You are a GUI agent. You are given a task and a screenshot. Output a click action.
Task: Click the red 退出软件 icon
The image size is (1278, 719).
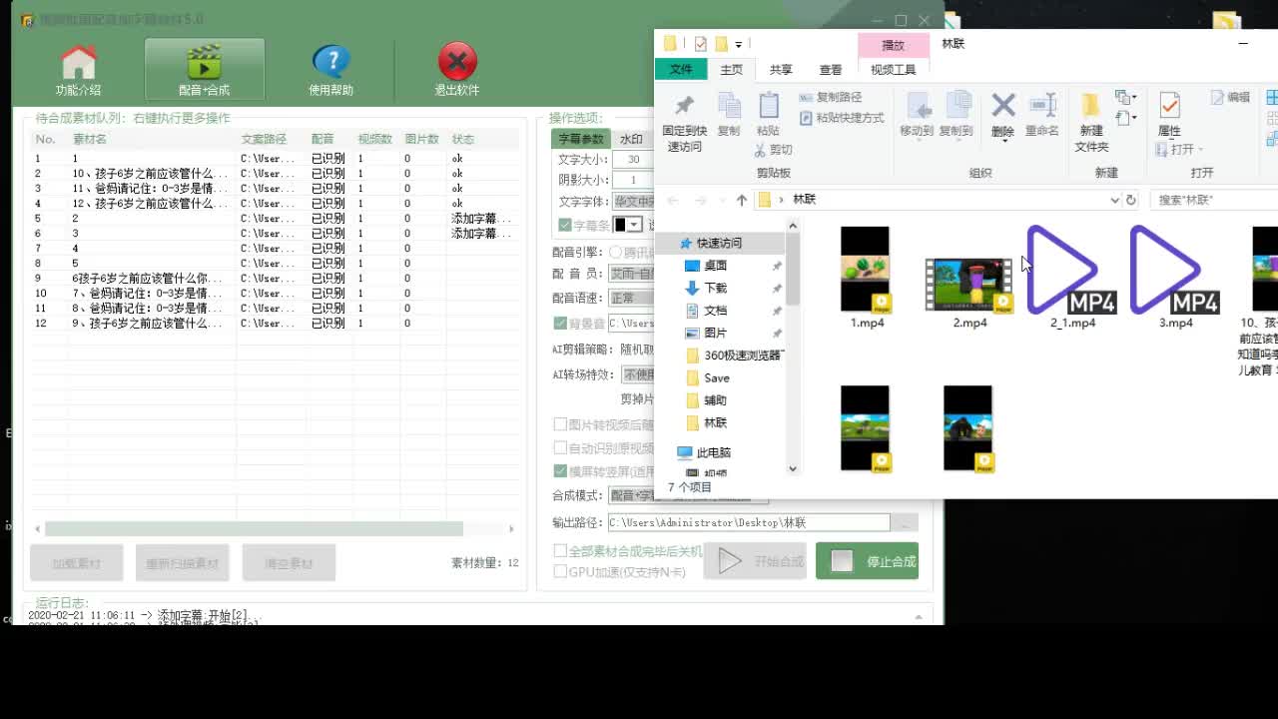457,62
